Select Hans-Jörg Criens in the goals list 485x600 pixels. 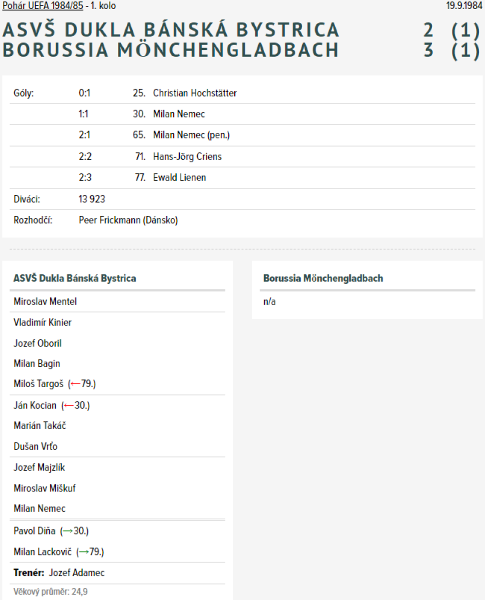pyautogui.click(x=187, y=156)
